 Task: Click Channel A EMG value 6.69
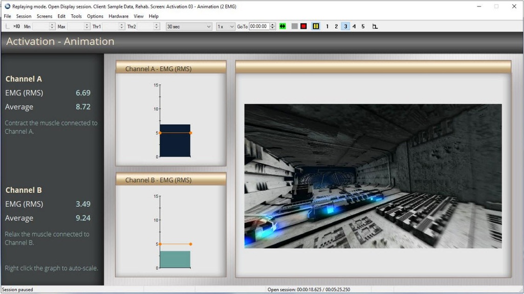(83, 93)
